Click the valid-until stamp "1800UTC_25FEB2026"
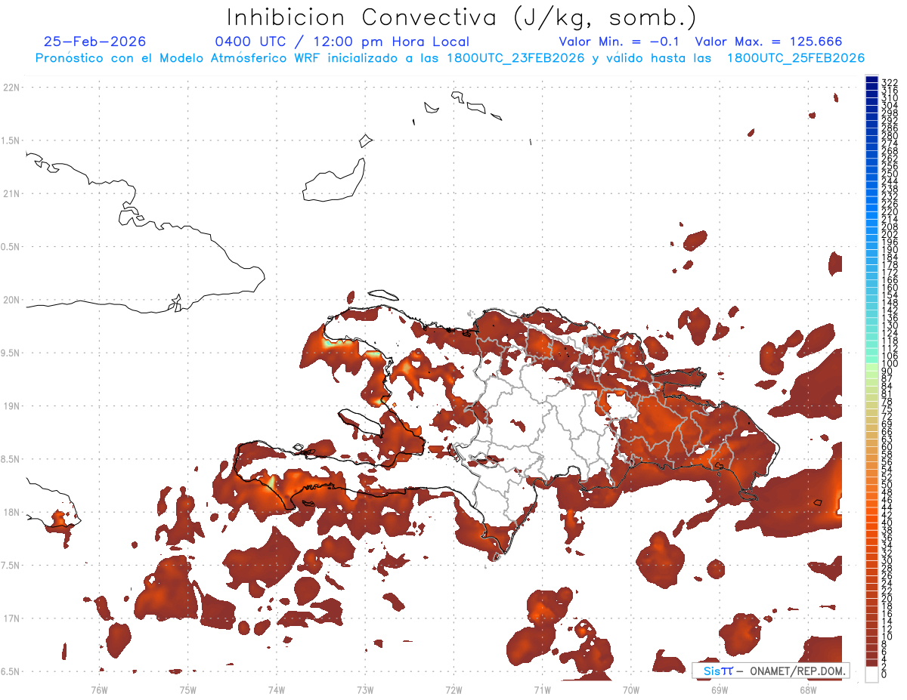The width and height of the screenshot is (907, 700). click(x=796, y=58)
